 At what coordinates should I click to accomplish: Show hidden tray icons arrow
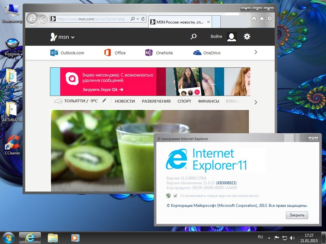(269, 238)
